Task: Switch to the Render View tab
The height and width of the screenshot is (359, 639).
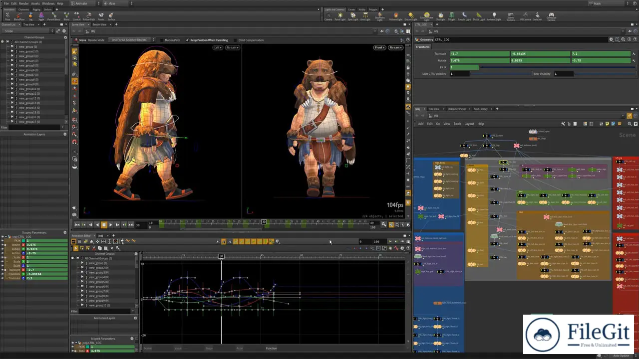Action: pyautogui.click(x=99, y=24)
